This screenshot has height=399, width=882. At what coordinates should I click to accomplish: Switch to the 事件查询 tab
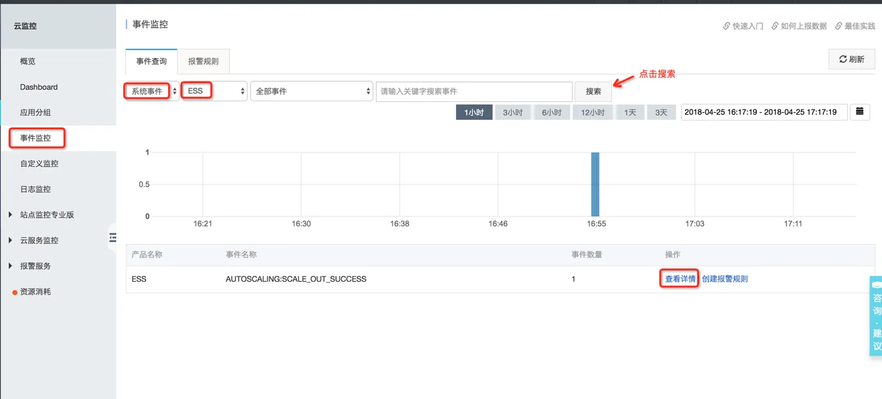point(151,61)
